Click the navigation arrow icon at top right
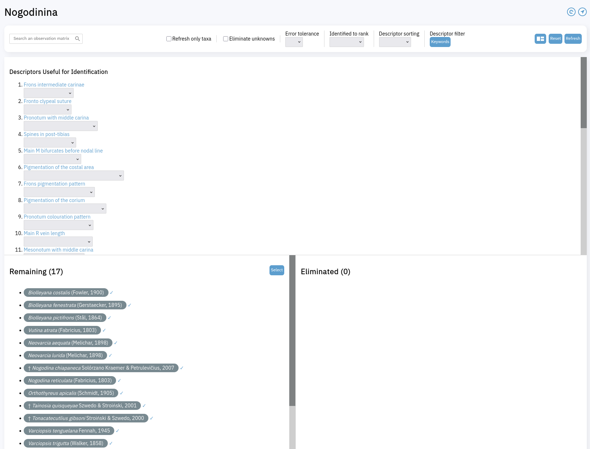 coord(582,12)
